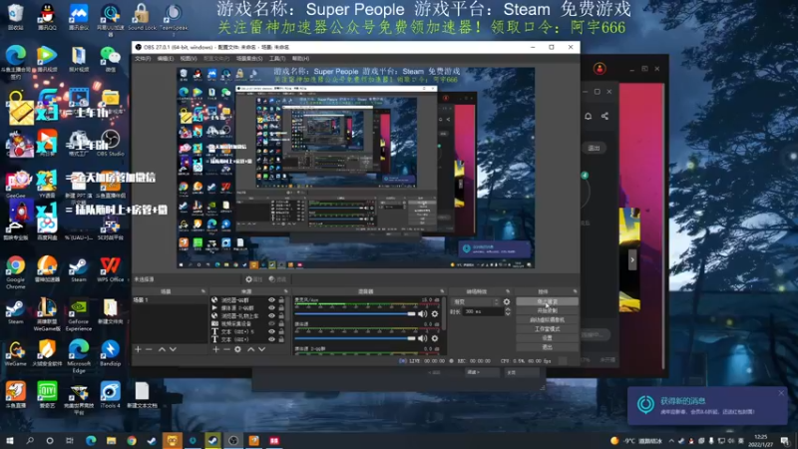Toggle visibility of last text (GDI+) source
798x449 pixels.
(x=271, y=339)
